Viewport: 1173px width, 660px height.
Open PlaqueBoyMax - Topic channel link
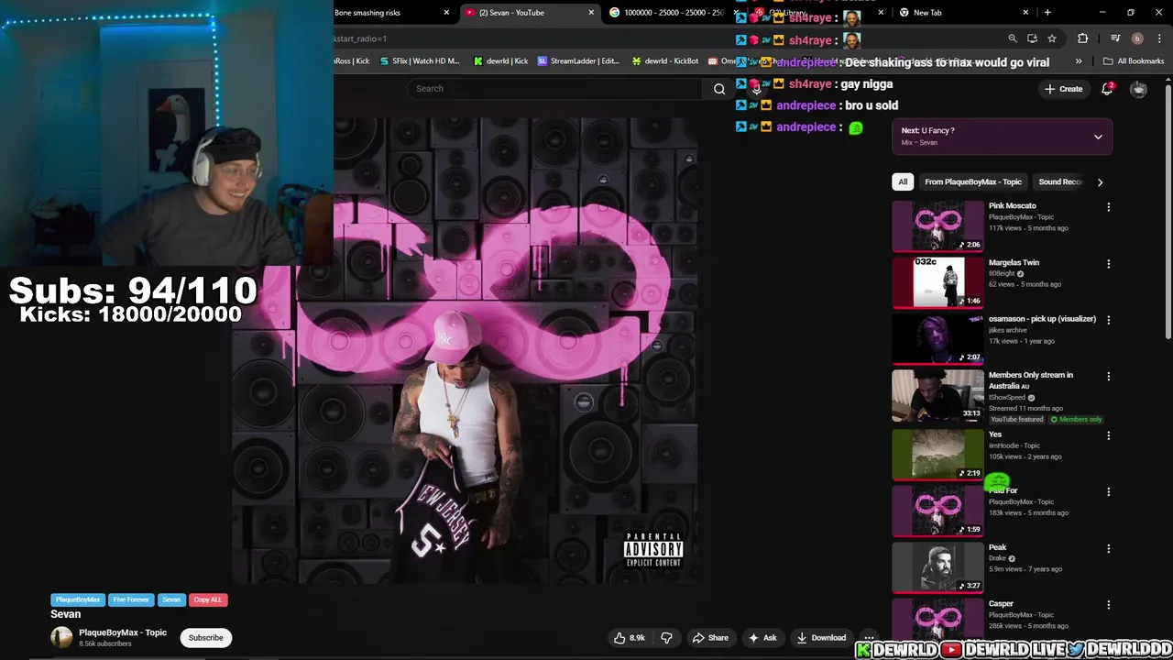tap(123, 632)
